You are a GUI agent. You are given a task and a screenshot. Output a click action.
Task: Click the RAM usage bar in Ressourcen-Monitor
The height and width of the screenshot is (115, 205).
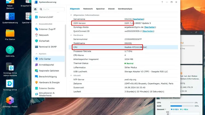[x=182, y=106]
